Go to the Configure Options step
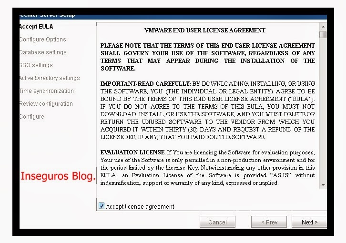This screenshot has height=243, width=346. tap(42, 40)
